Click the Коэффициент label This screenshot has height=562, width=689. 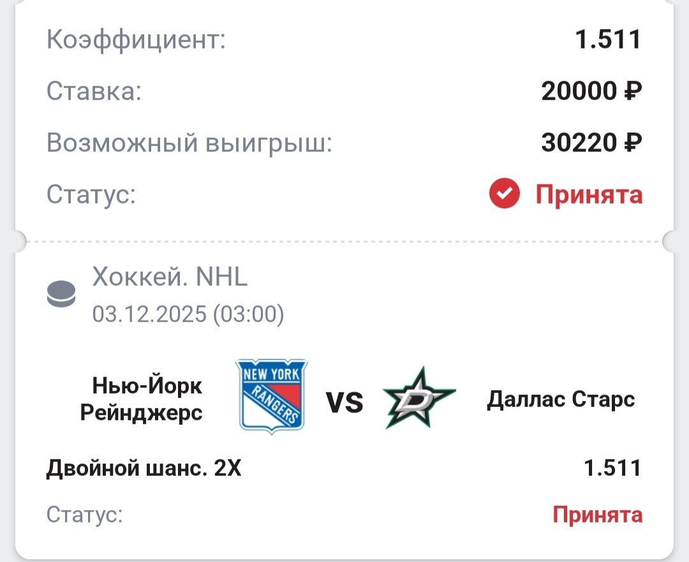137,40
